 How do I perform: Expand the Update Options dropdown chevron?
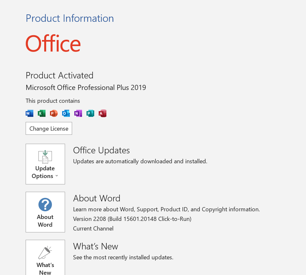click(x=56, y=176)
